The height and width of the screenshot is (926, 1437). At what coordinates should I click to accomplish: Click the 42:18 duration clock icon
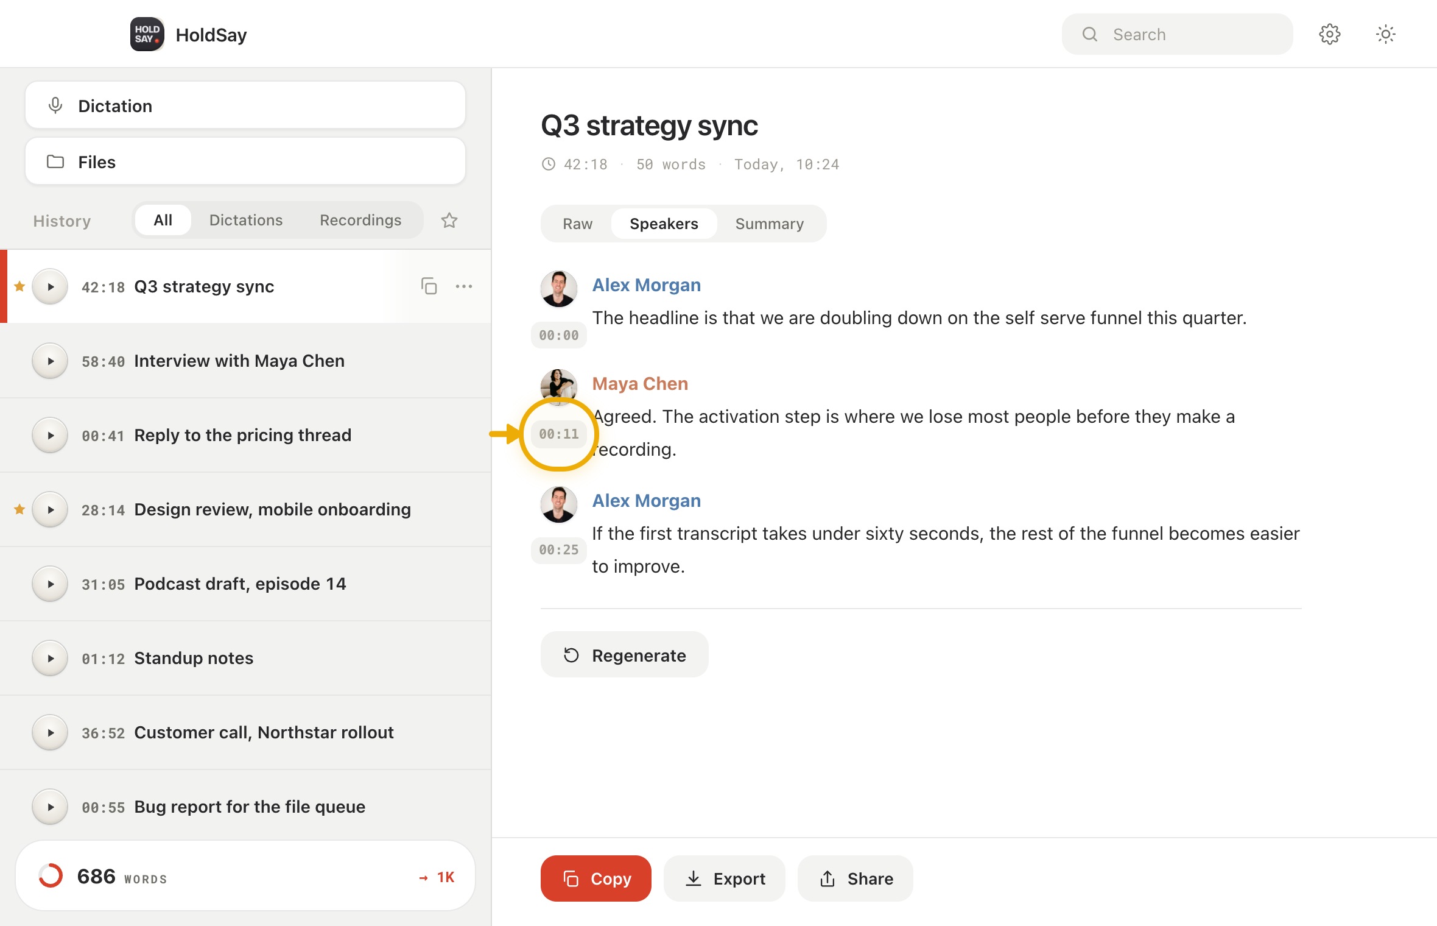coord(549,164)
